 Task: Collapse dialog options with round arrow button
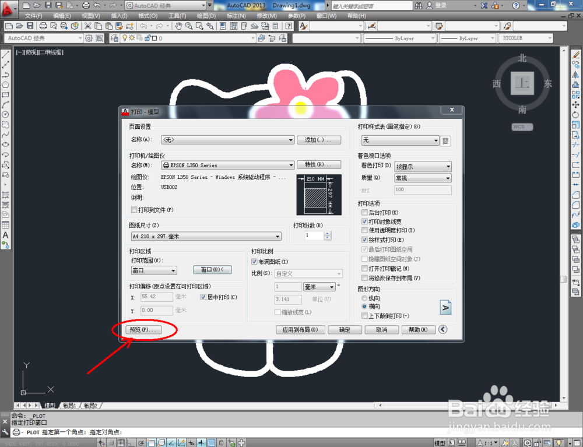[x=442, y=329]
